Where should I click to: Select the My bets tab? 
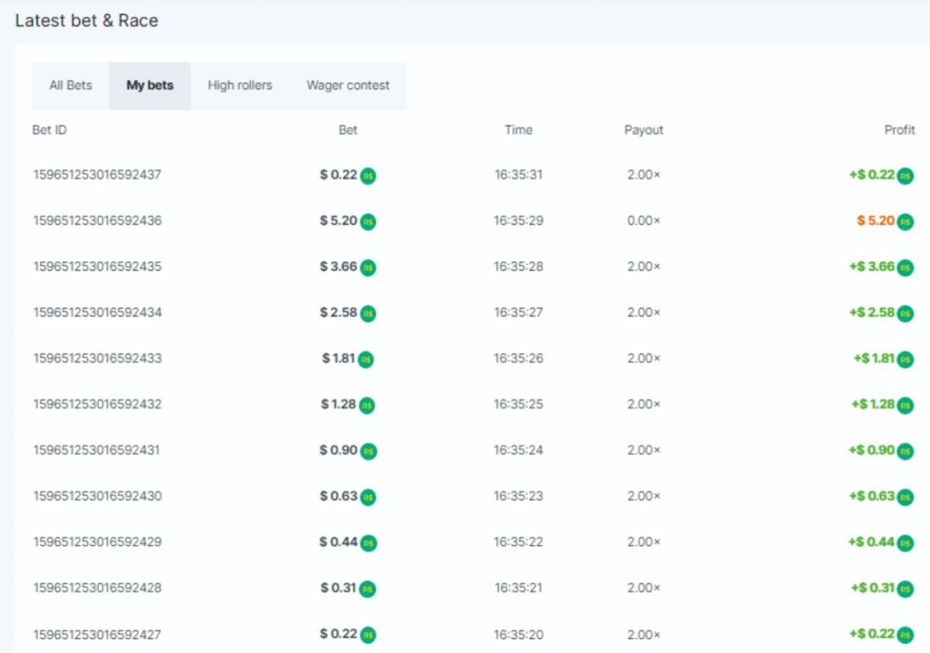(150, 86)
